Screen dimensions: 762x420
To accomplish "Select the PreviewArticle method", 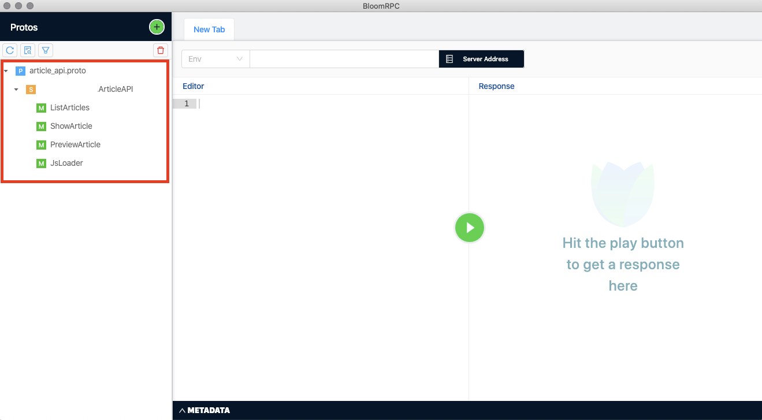I will click(75, 144).
